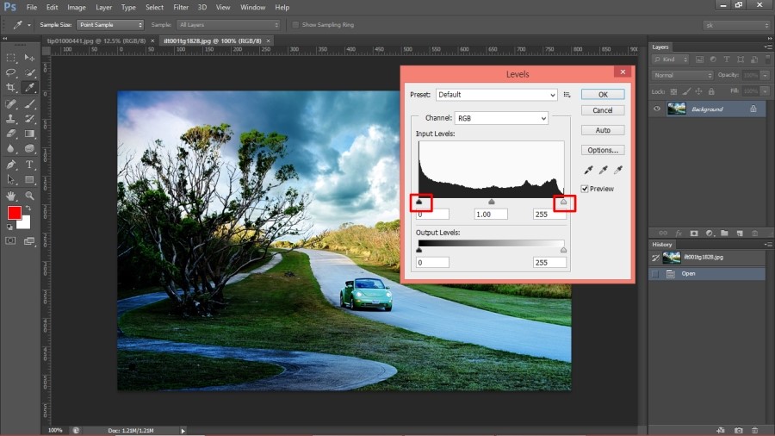The width and height of the screenshot is (775, 436).
Task: Create new adjustment layer icon
Action: pyautogui.click(x=710, y=233)
